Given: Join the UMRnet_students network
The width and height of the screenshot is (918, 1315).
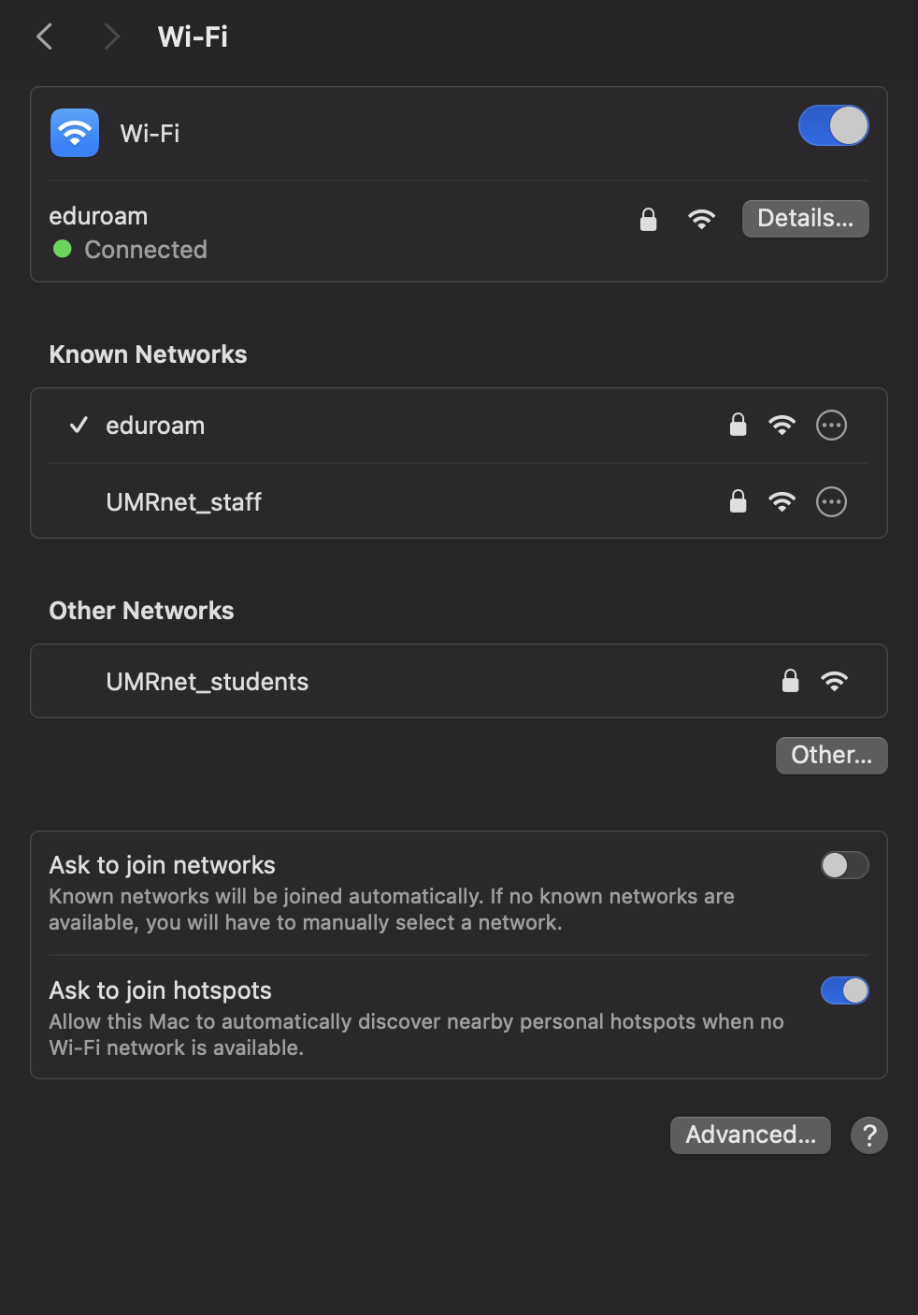Looking at the screenshot, I should (x=459, y=681).
